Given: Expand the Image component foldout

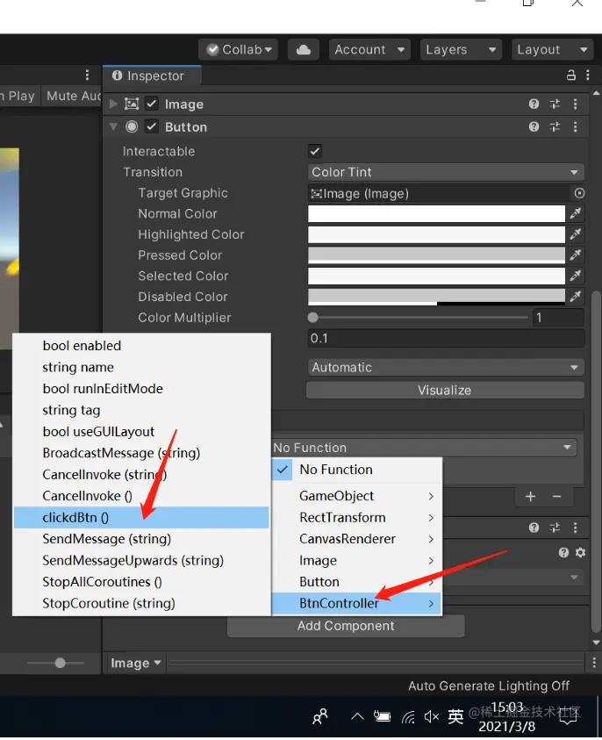Looking at the screenshot, I should 113,104.
